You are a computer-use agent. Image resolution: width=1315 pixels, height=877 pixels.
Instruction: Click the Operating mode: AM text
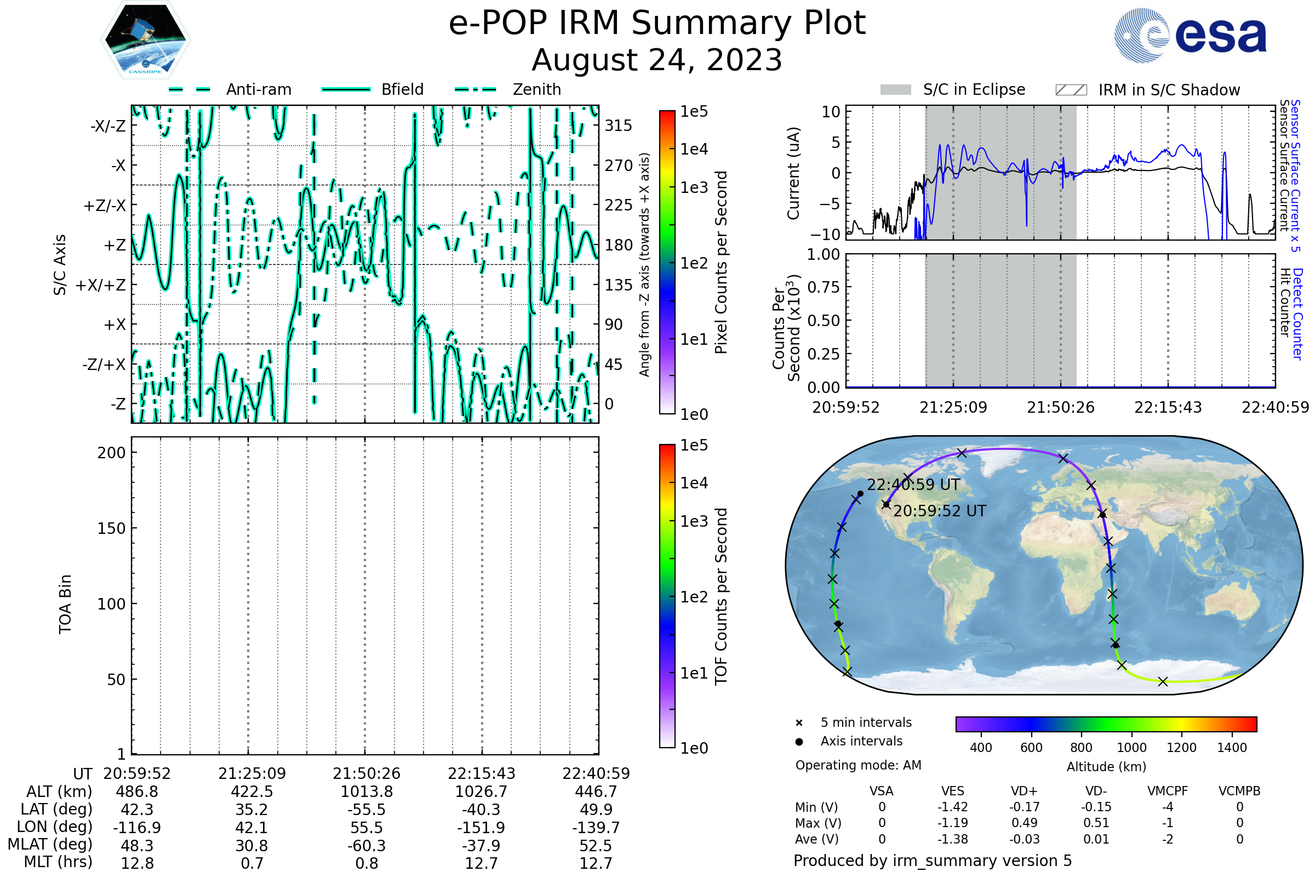[x=858, y=765]
